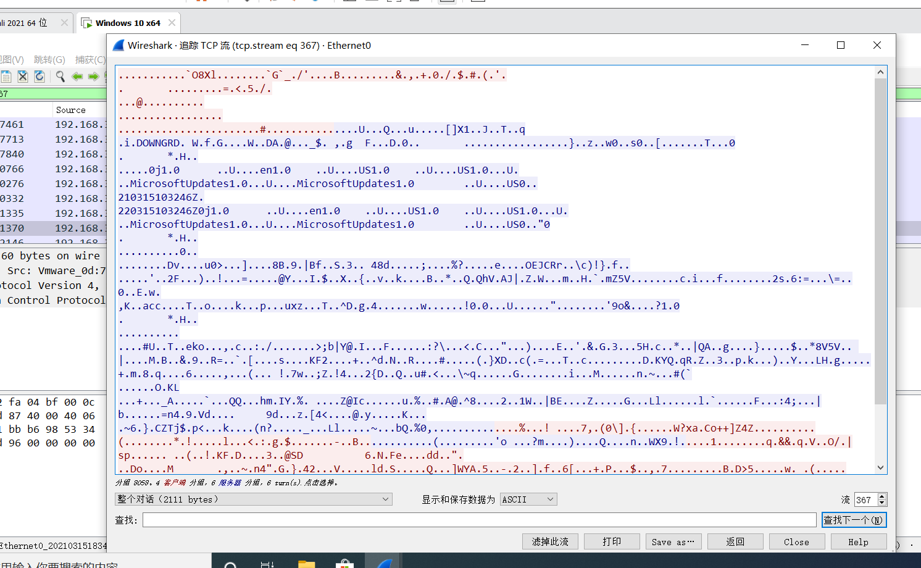
Task: Click the 'tocol Version 4' detail line
Action: tap(53, 285)
